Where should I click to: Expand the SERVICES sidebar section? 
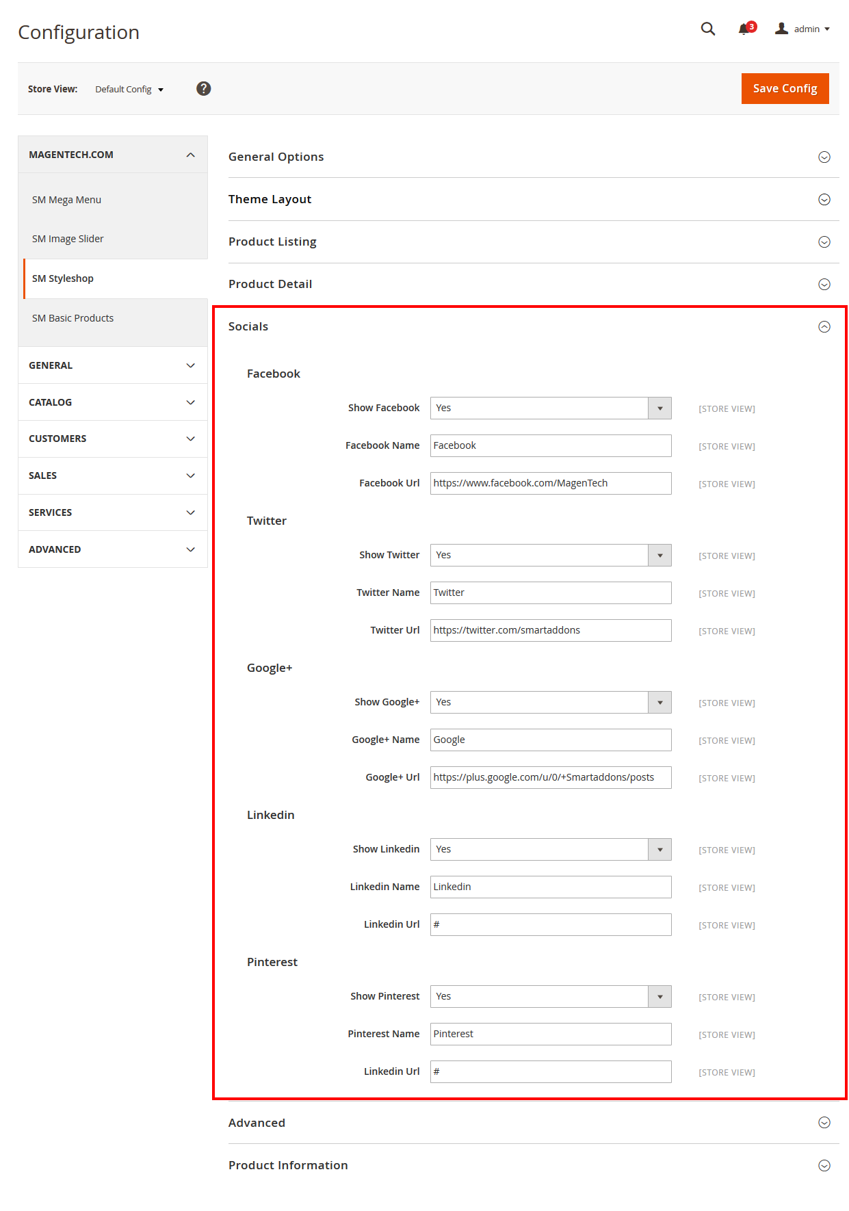(113, 512)
